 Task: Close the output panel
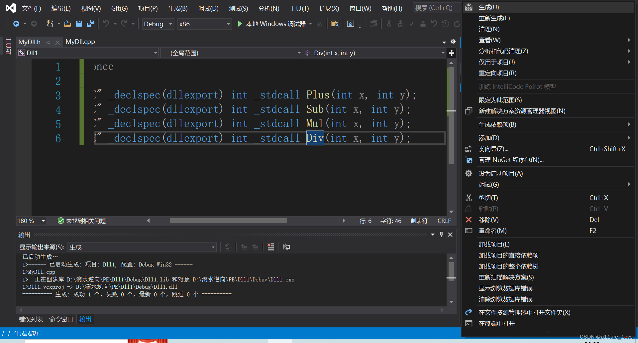[x=450, y=235]
